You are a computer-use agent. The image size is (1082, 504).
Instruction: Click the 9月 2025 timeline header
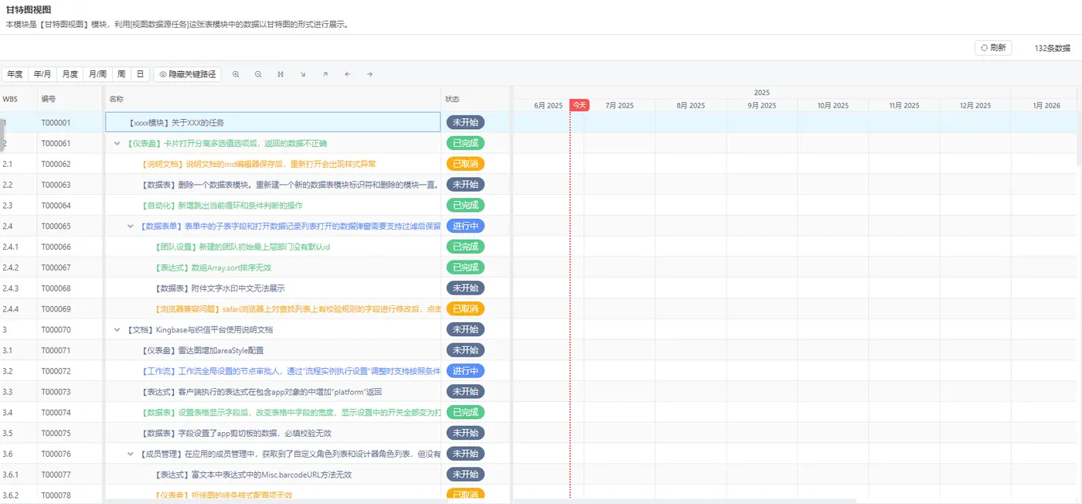(x=761, y=105)
